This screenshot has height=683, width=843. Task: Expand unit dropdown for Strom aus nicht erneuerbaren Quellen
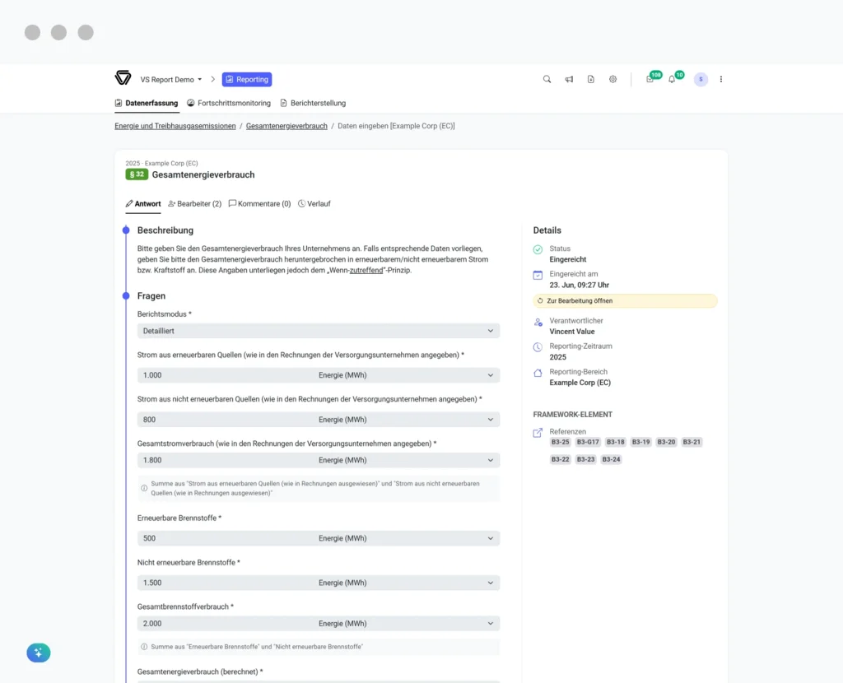pyautogui.click(x=491, y=420)
